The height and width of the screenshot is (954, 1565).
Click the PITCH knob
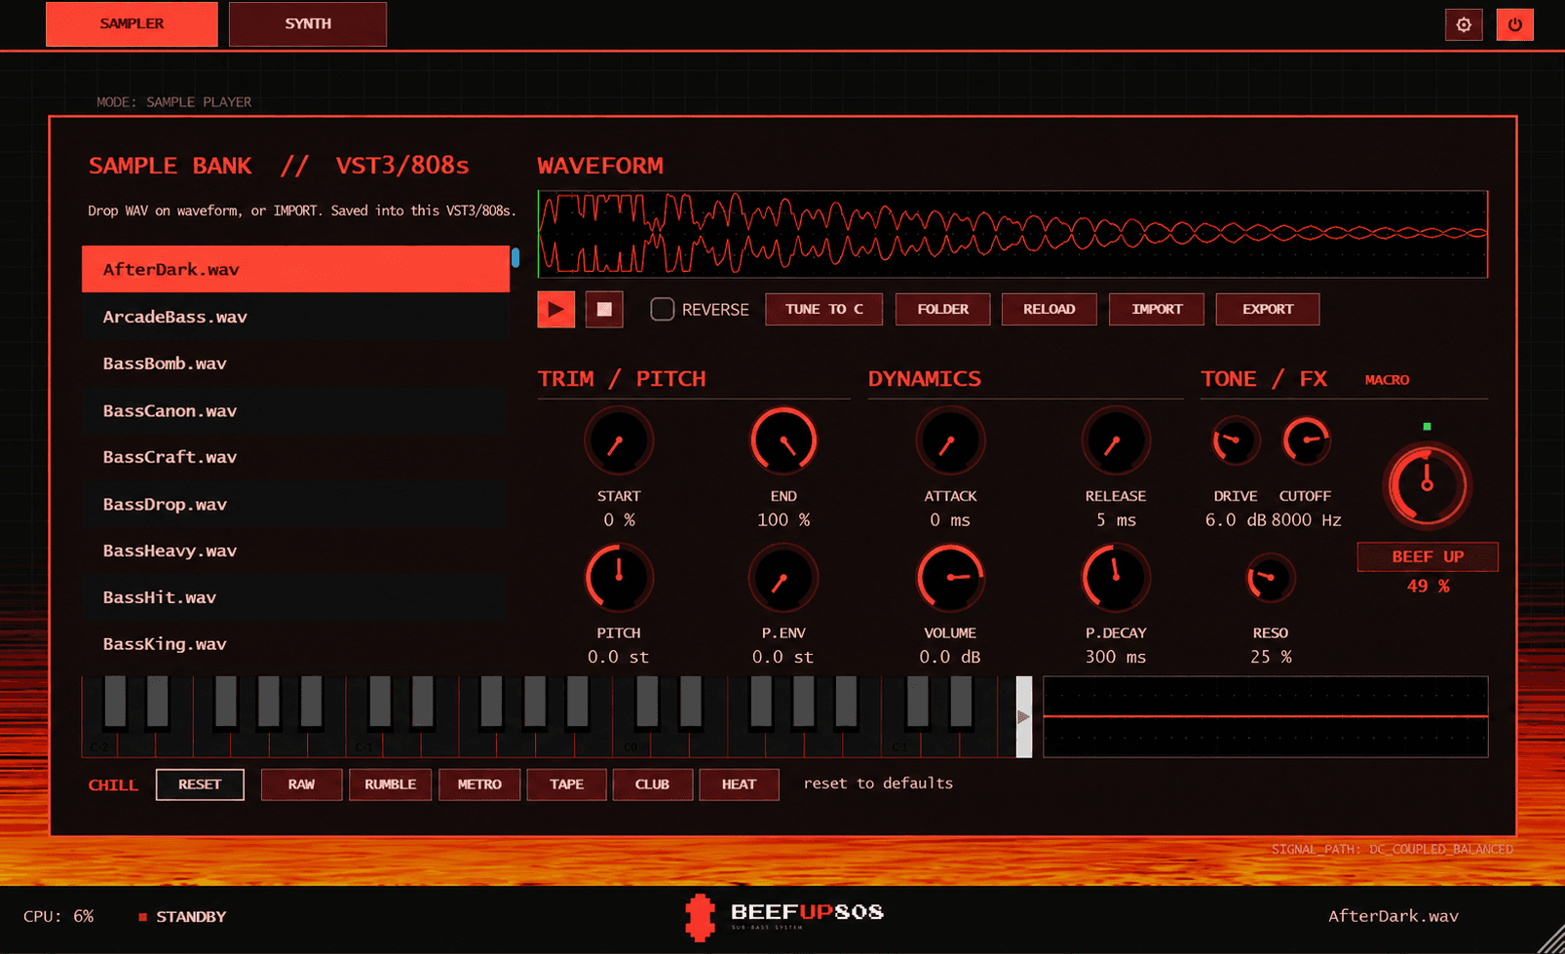619,578
